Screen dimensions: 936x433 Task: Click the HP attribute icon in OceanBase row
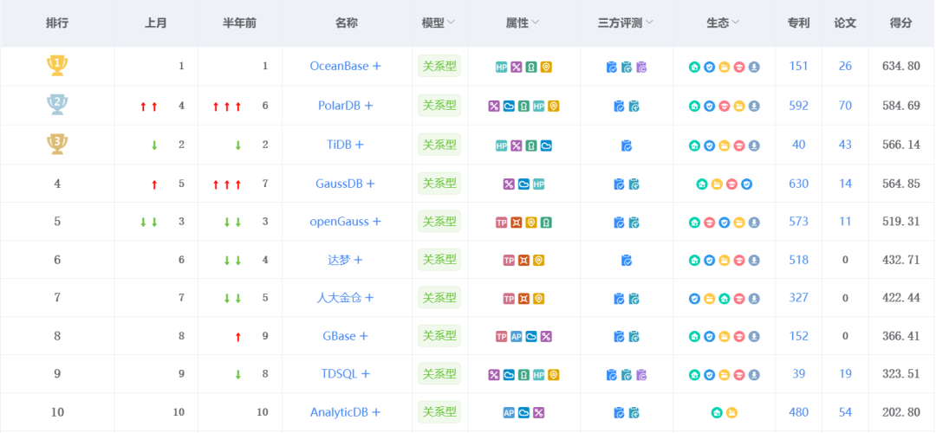pyautogui.click(x=501, y=67)
